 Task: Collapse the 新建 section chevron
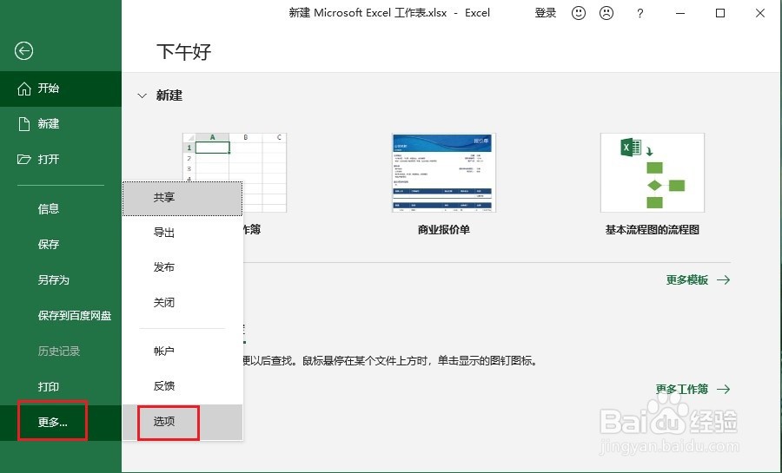coord(142,95)
